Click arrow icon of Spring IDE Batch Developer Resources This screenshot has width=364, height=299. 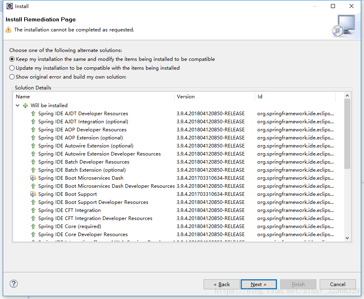click(33, 162)
